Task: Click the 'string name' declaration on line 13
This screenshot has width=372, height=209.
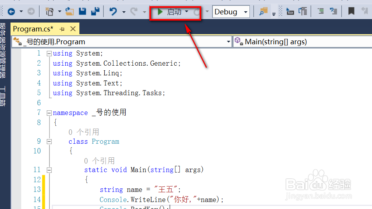Action: click(x=121, y=190)
